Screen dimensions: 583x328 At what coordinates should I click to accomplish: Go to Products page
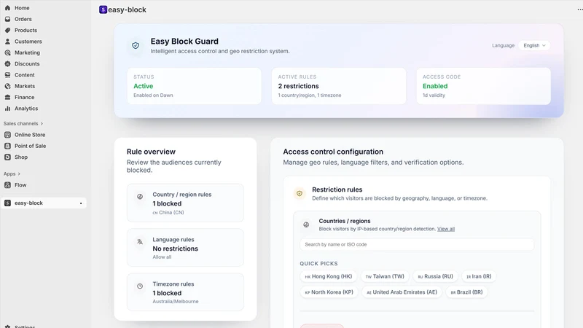point(26,30)
